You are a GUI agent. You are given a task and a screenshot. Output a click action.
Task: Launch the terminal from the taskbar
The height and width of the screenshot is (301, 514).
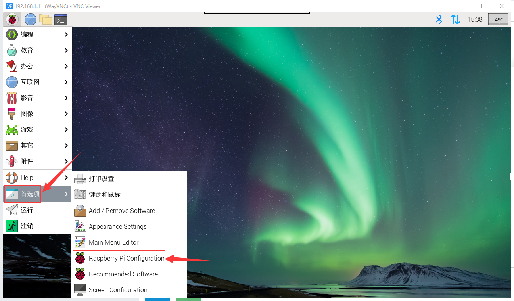[x=61, y=19]
